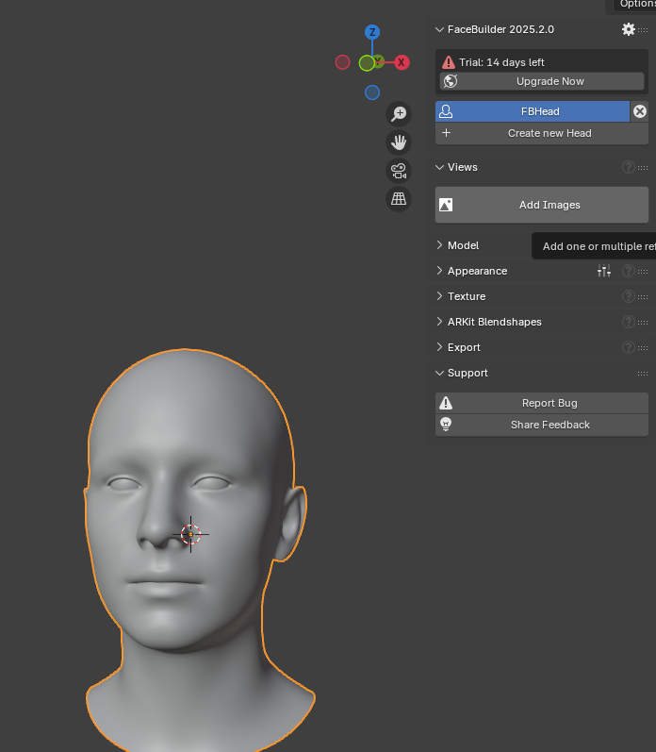Collapse the Support panel
The height and width of the screenshot is (752, 656).
point(467,373)
